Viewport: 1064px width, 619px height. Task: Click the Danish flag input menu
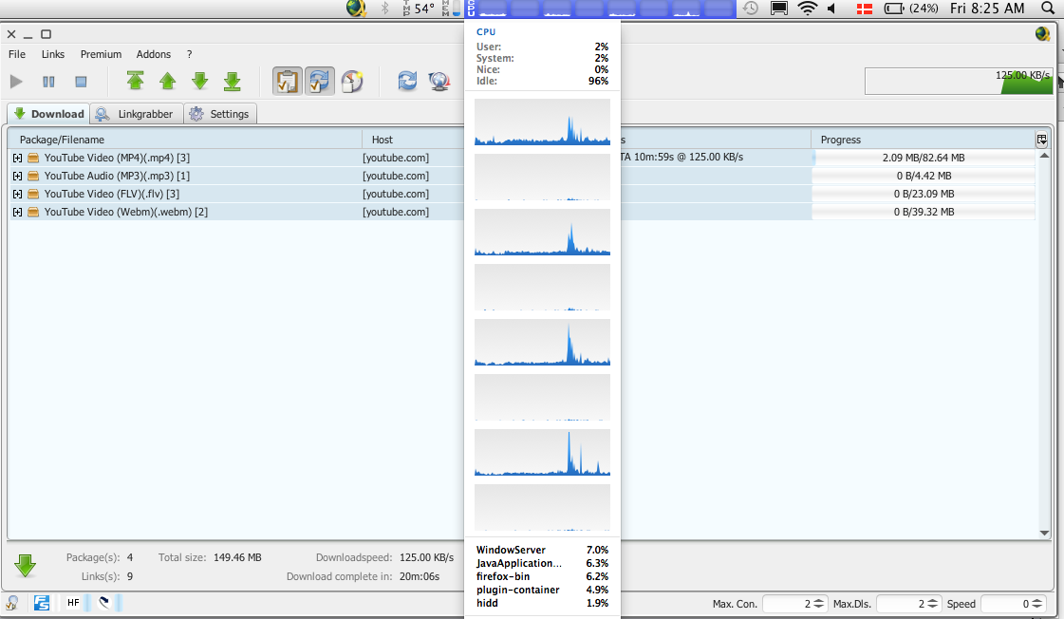click(x=865, y=9)
